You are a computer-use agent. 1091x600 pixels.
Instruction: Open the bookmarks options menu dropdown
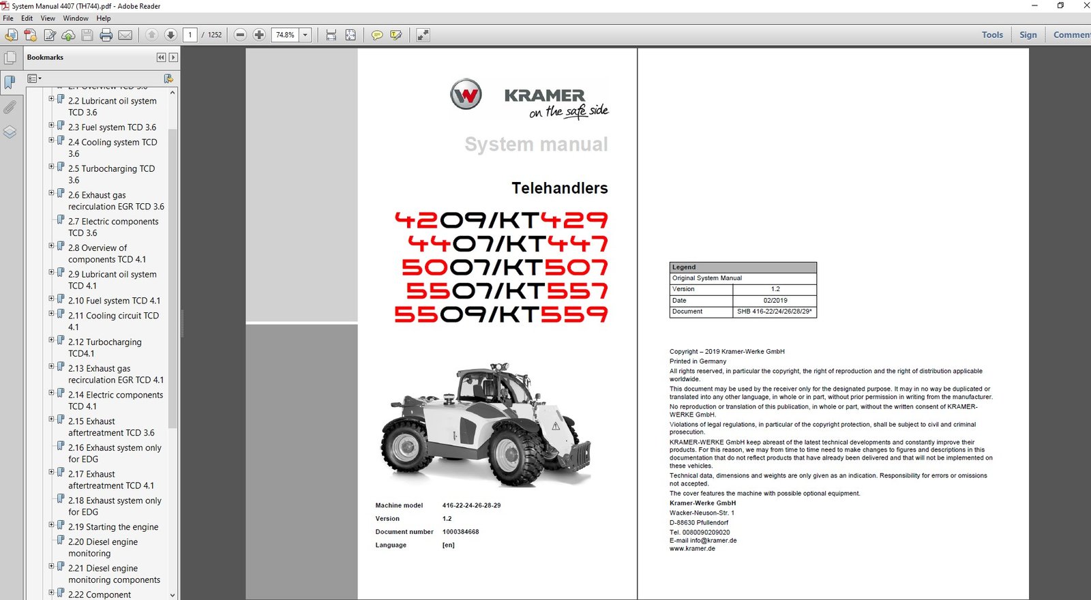click(34, 78)
